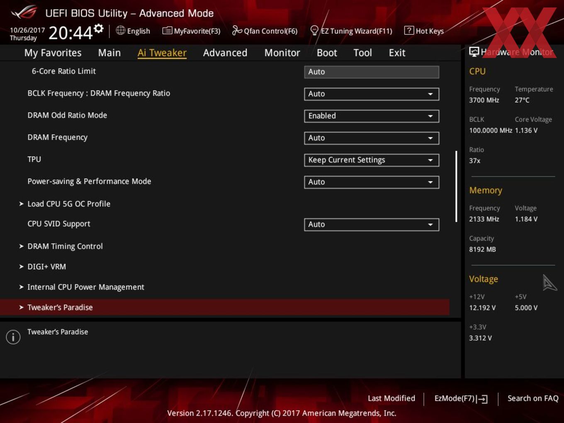Open DRAM Odd Ratio Mode dropdown
Image resolution: width=564 pixels, height=423 pixels.
[x=372, y=116]
